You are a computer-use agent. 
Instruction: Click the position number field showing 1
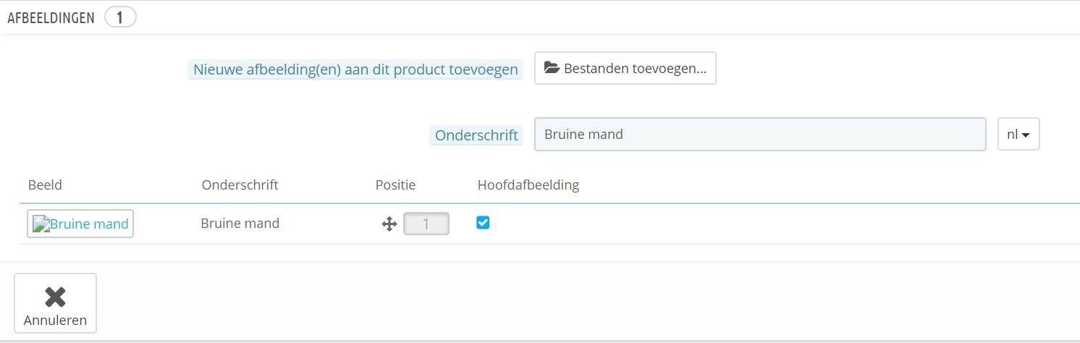coord(426,224)
